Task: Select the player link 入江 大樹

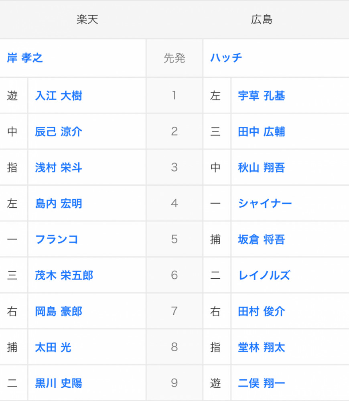Action: [59, 96]
